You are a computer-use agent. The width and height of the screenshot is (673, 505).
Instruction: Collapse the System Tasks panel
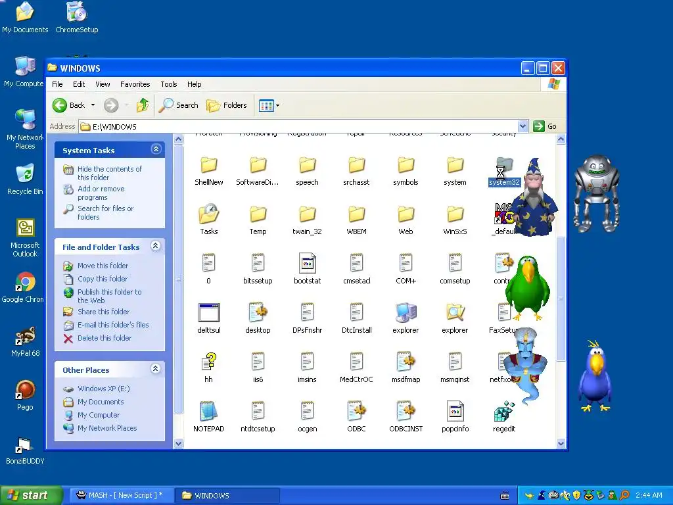(x=156, y=149)
